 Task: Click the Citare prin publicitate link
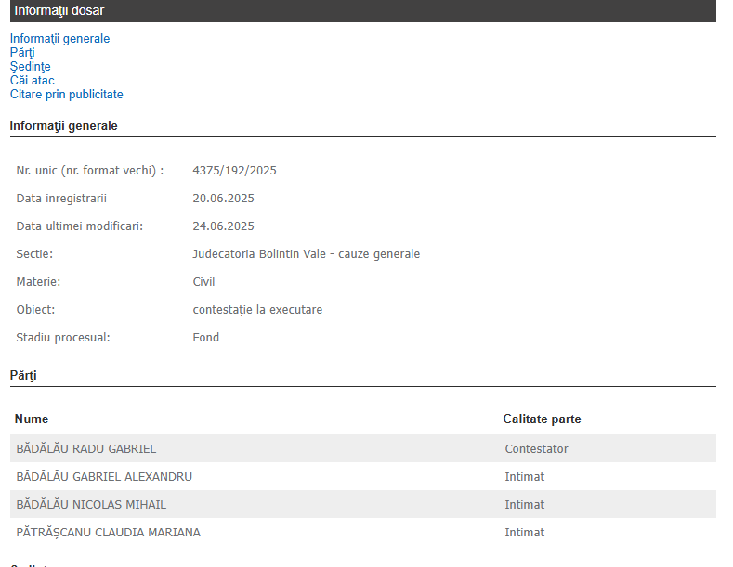pos(66,95)
